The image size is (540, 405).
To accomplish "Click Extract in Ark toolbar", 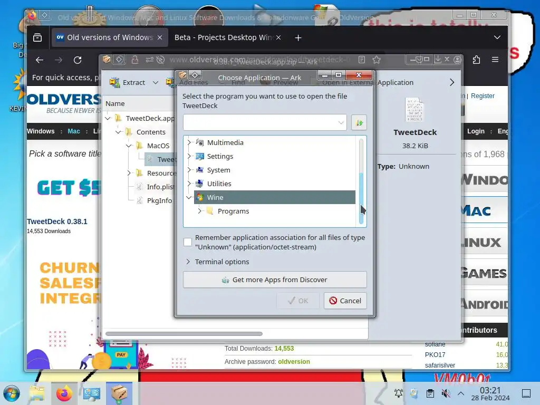I will pyautogui.click(x=128, y=83).
